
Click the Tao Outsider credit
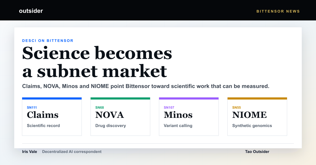(x=257, y=152)
